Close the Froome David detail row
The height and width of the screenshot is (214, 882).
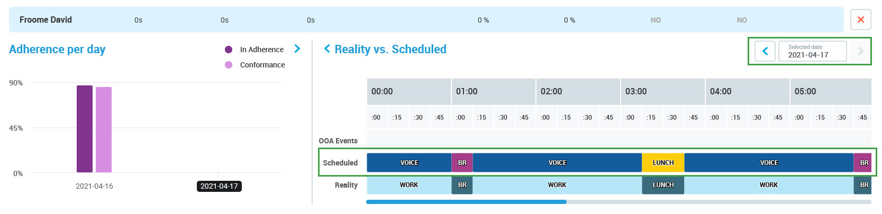pos(860,20)
